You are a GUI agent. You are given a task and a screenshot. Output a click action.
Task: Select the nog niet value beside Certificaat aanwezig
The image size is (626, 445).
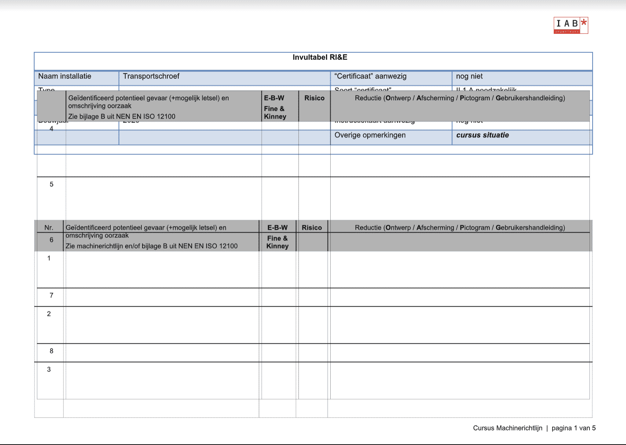coord(469,76)
